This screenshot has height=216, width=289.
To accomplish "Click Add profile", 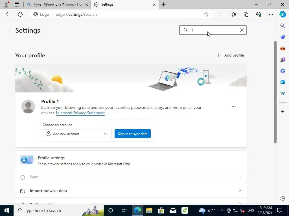I will [x=230, y=55].
